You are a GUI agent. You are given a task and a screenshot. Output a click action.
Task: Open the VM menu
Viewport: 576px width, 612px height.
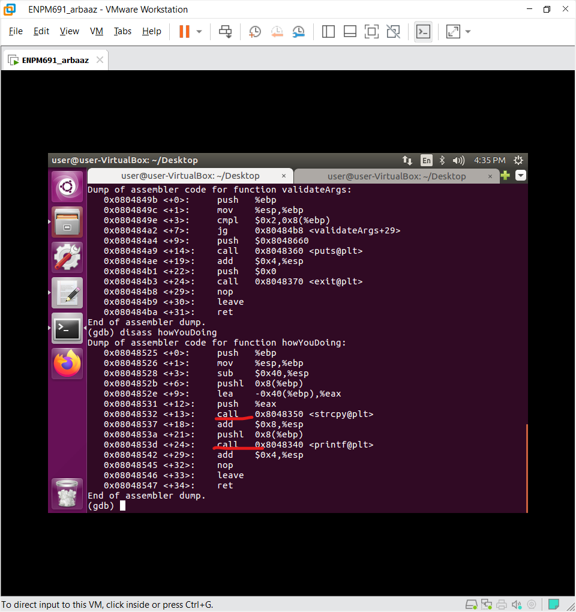click(x=96, y=31)
